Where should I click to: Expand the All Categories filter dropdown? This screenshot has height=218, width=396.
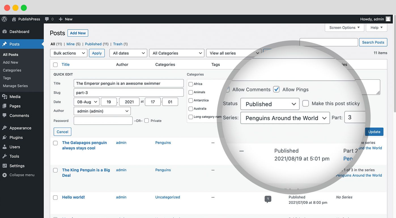pos(176,53)
